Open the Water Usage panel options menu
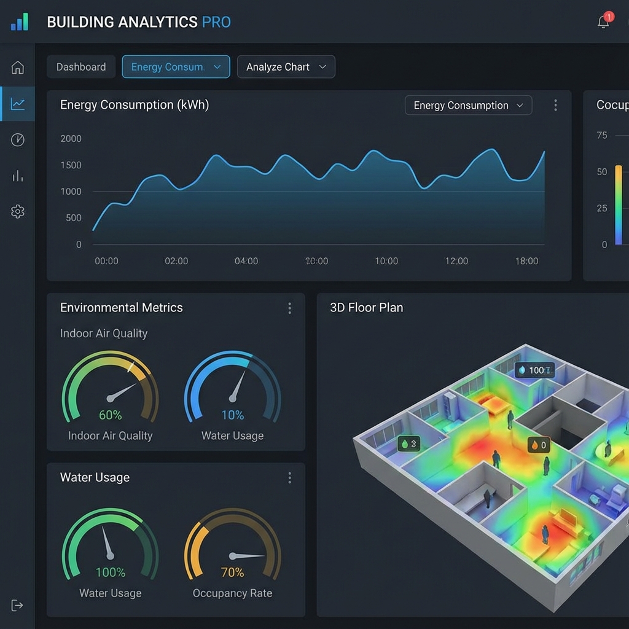The height and width of the screenshot is (629, 629). 289,478
